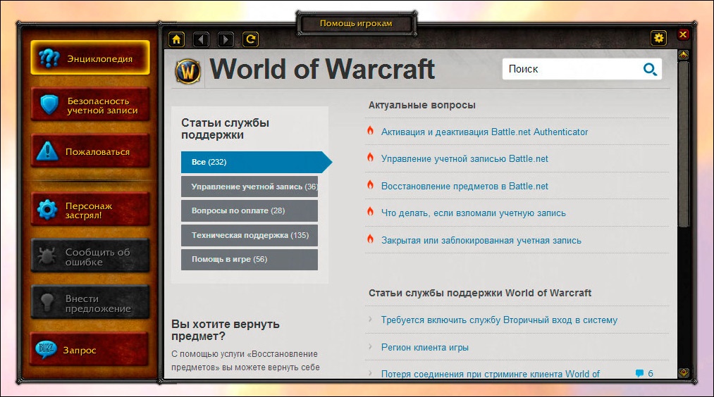Open Регион клиента игры article
Screen dimensions: 714x397
click(425, 347)
